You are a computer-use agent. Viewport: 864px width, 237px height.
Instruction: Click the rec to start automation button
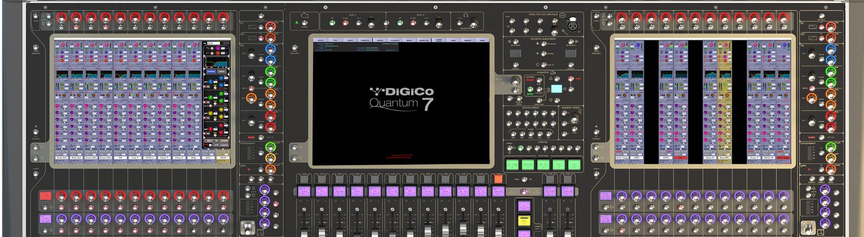515,42
